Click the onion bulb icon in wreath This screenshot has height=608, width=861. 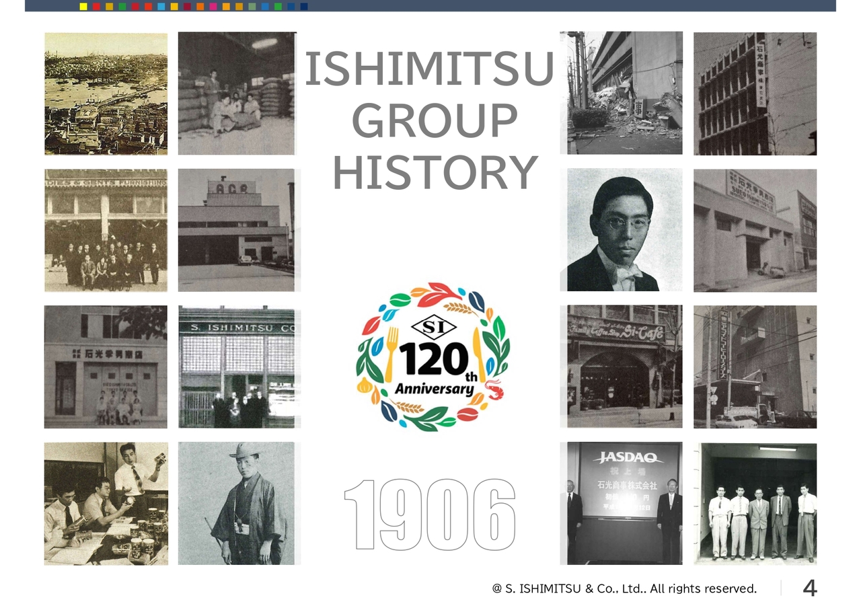coord(364,385)
